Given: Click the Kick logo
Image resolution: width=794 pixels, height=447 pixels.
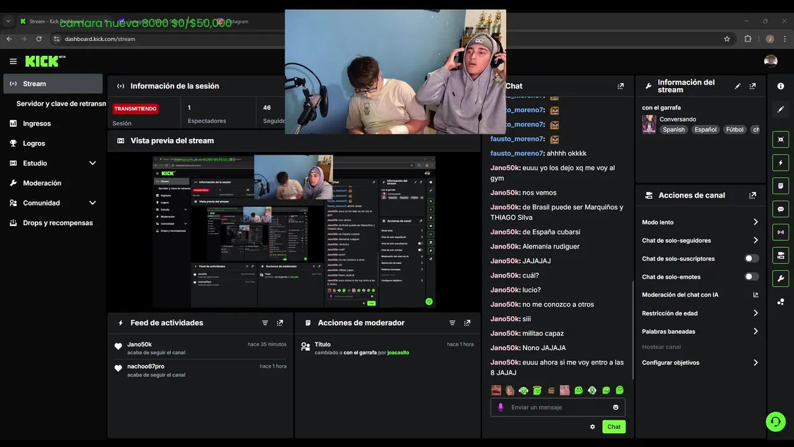Looking at the screenshot, I should [x=45, y=61].
